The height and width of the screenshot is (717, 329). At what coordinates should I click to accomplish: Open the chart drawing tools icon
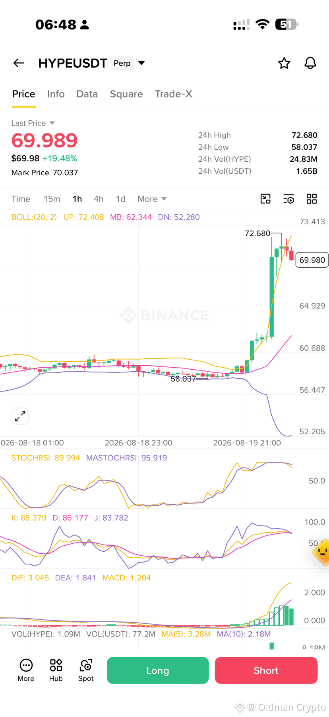pyautogui.click(x=265, y=199)
